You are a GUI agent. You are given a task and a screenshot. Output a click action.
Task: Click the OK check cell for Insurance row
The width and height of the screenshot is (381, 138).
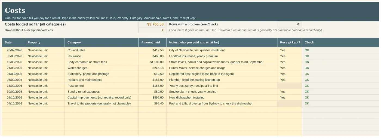point(340,56)
